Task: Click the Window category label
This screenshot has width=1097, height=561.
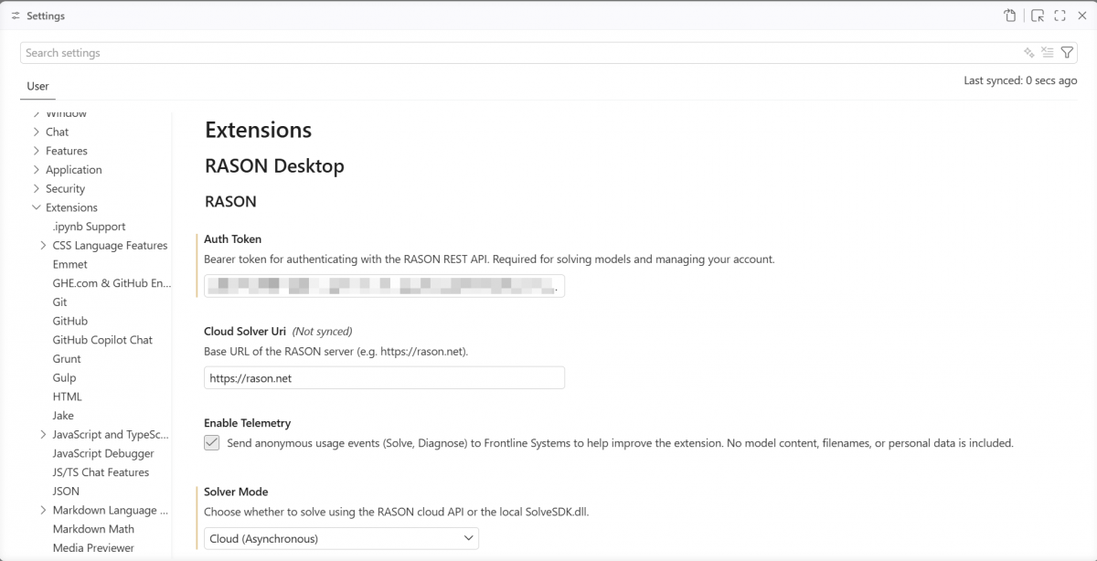Action: click(x=66, y=114)
